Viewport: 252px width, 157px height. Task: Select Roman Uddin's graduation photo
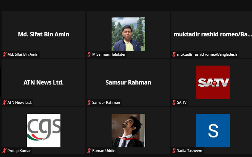pos(128,131)
